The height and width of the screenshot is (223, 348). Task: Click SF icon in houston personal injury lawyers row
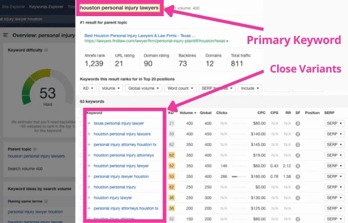click(x=298, y=134)
